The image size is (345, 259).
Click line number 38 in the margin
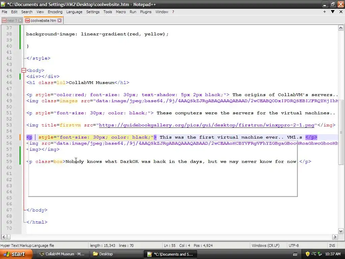pos(9,34)
